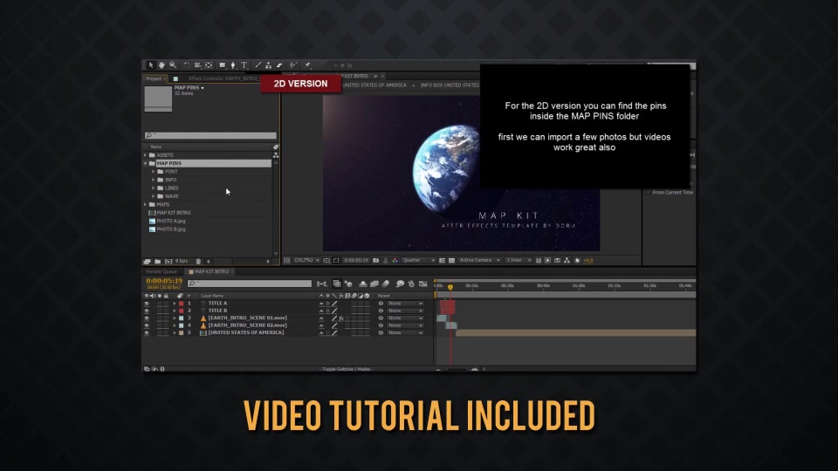This screenshot has width=838, height=471.
Task: Select the Hand tool
Action: point(161,65)
